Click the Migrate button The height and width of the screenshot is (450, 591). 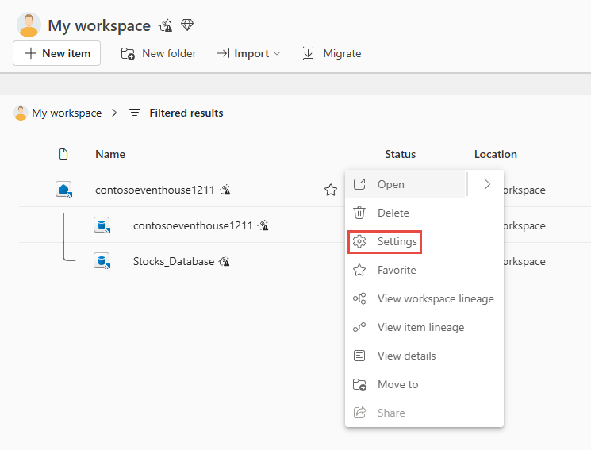332,53
